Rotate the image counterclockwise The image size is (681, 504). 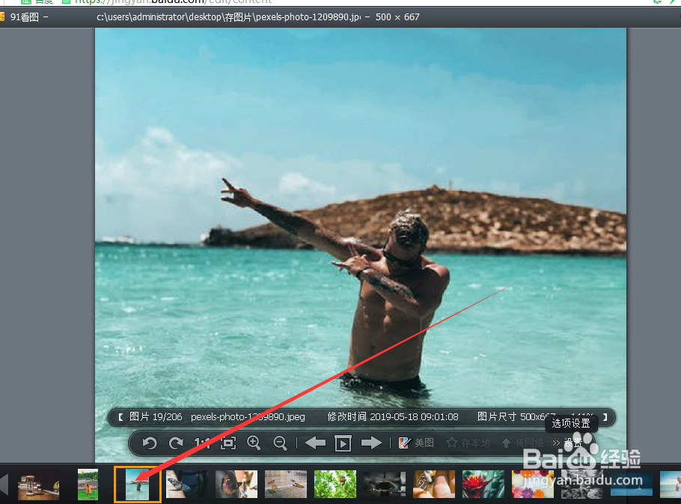pyautogui.click(x=150, y=443)
